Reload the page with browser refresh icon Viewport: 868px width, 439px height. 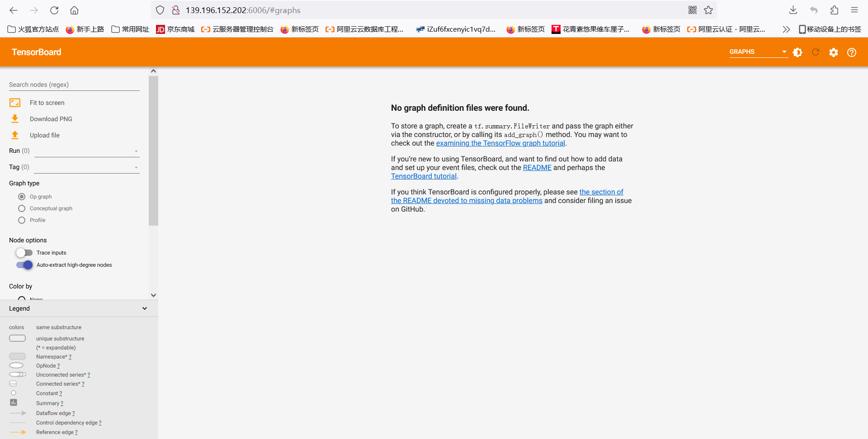click(54, 10)
